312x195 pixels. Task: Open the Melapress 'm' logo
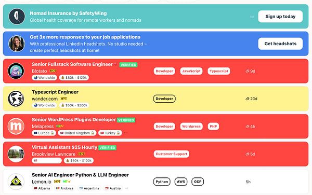click(x=16, y=126)
